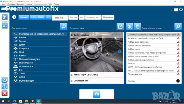Select the Дизел system type
The width and height of the screenshot is (184, 104).
pos(40,45)
